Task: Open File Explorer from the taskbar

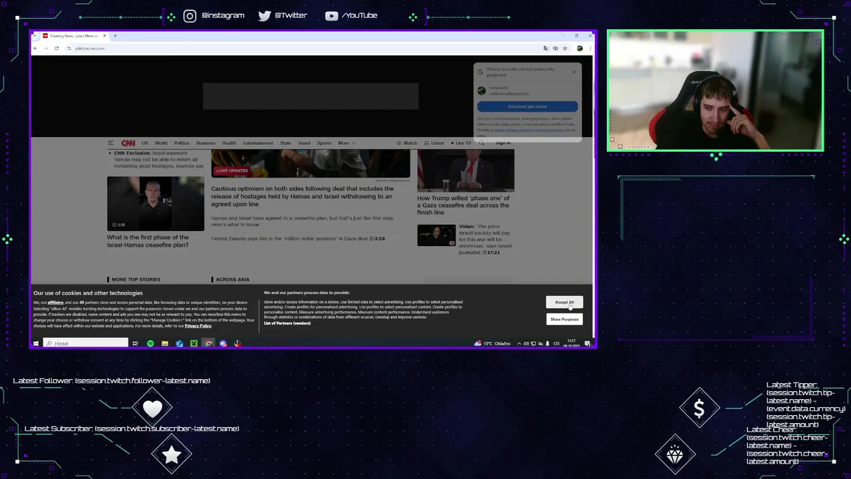Action: [165, 343]
